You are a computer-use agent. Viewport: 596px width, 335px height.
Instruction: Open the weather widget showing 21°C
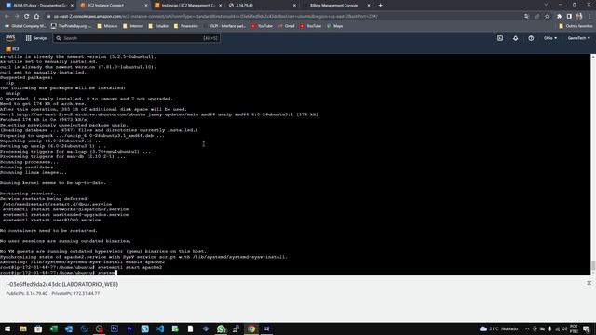(x=499, y=328)
